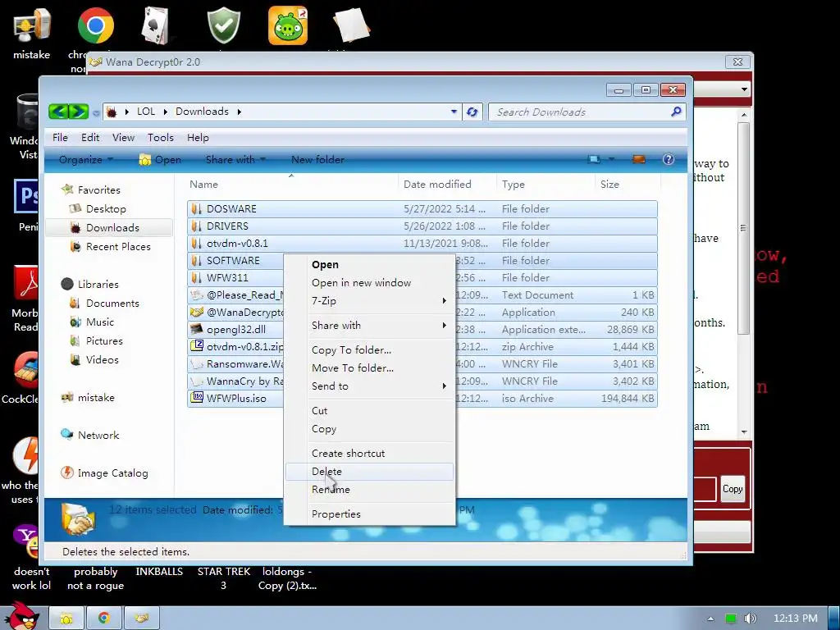The width and height of the screenshot is (840, 630).
Task: Select the opengl32.dll file icon
Action: (x=197, y=329)
